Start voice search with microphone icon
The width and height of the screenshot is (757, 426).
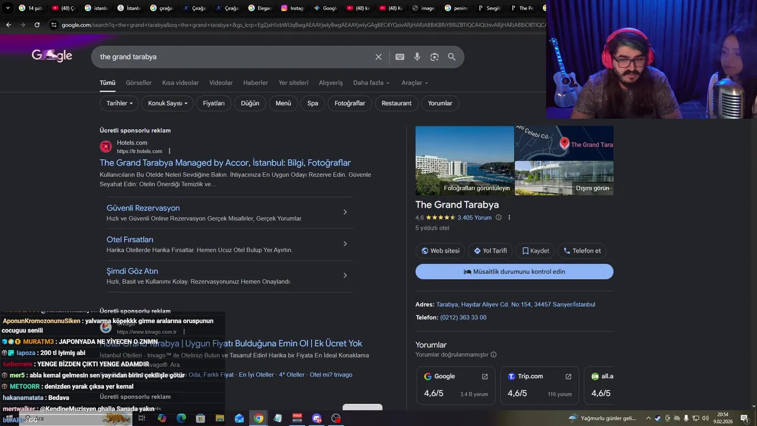coord(417,57)
